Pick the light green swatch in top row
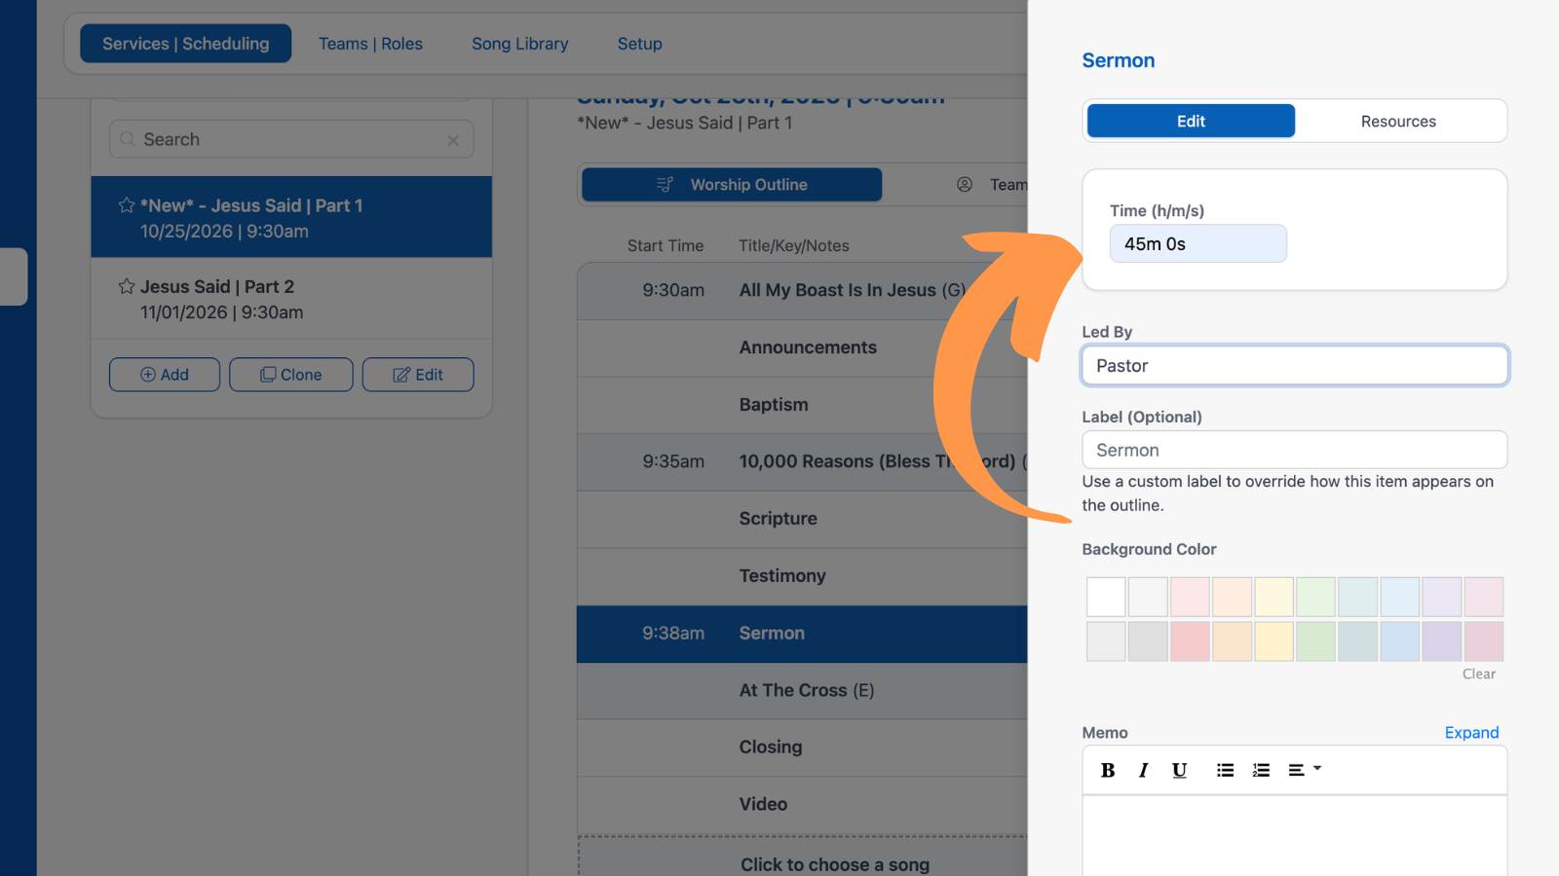Screen dimensions: 1559x876 pos(1315,597)
